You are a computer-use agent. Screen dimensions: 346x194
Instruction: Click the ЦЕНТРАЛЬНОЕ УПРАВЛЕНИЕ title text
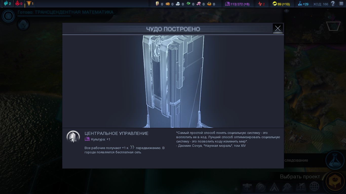pyautogui.click(x=117, y=133)
